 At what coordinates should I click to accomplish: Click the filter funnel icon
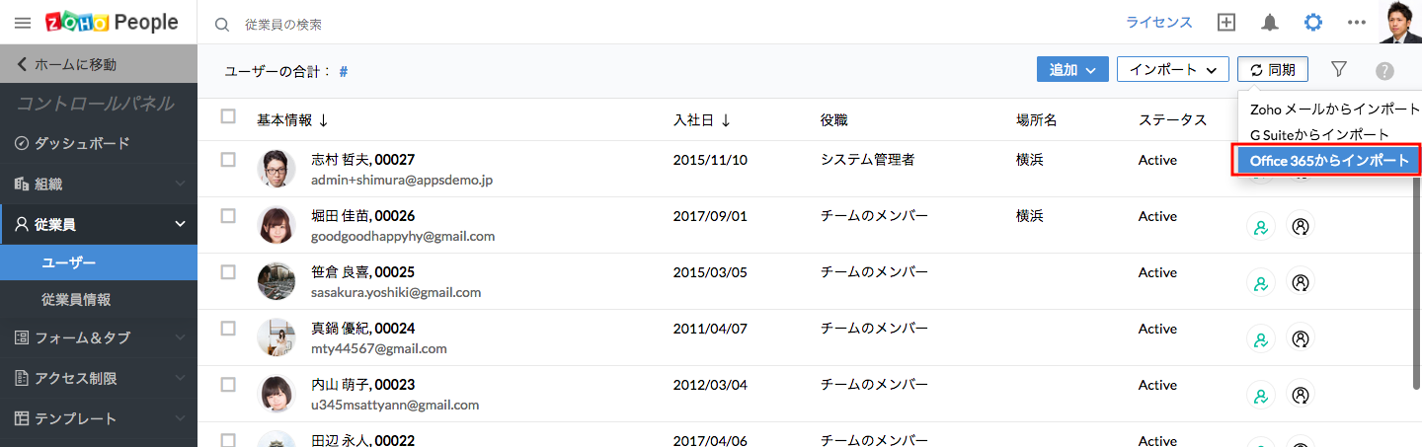[1338, 69]
